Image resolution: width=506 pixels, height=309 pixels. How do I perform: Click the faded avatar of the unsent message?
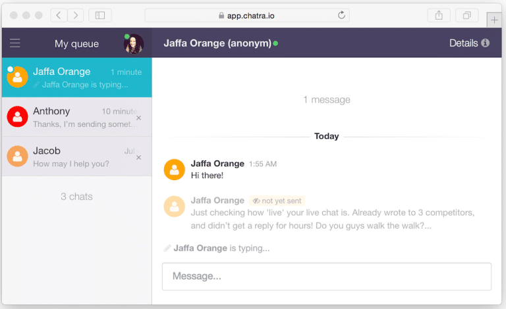174,206
